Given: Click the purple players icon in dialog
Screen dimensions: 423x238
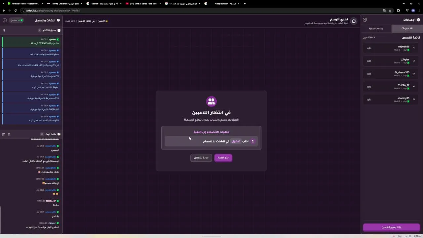Looking at the screenshot, I should pos(211,101).
